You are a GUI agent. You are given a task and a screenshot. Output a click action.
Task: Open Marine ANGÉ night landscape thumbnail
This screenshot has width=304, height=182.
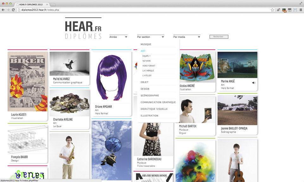pyautogui.click(x=237, y=65)
